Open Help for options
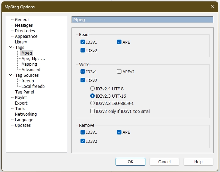Viewport: 220px width, 172px height. tap(198, 162)
